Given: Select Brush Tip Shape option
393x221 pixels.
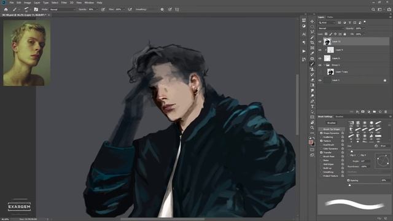Looking at the screenshot, I should point(332,130).
